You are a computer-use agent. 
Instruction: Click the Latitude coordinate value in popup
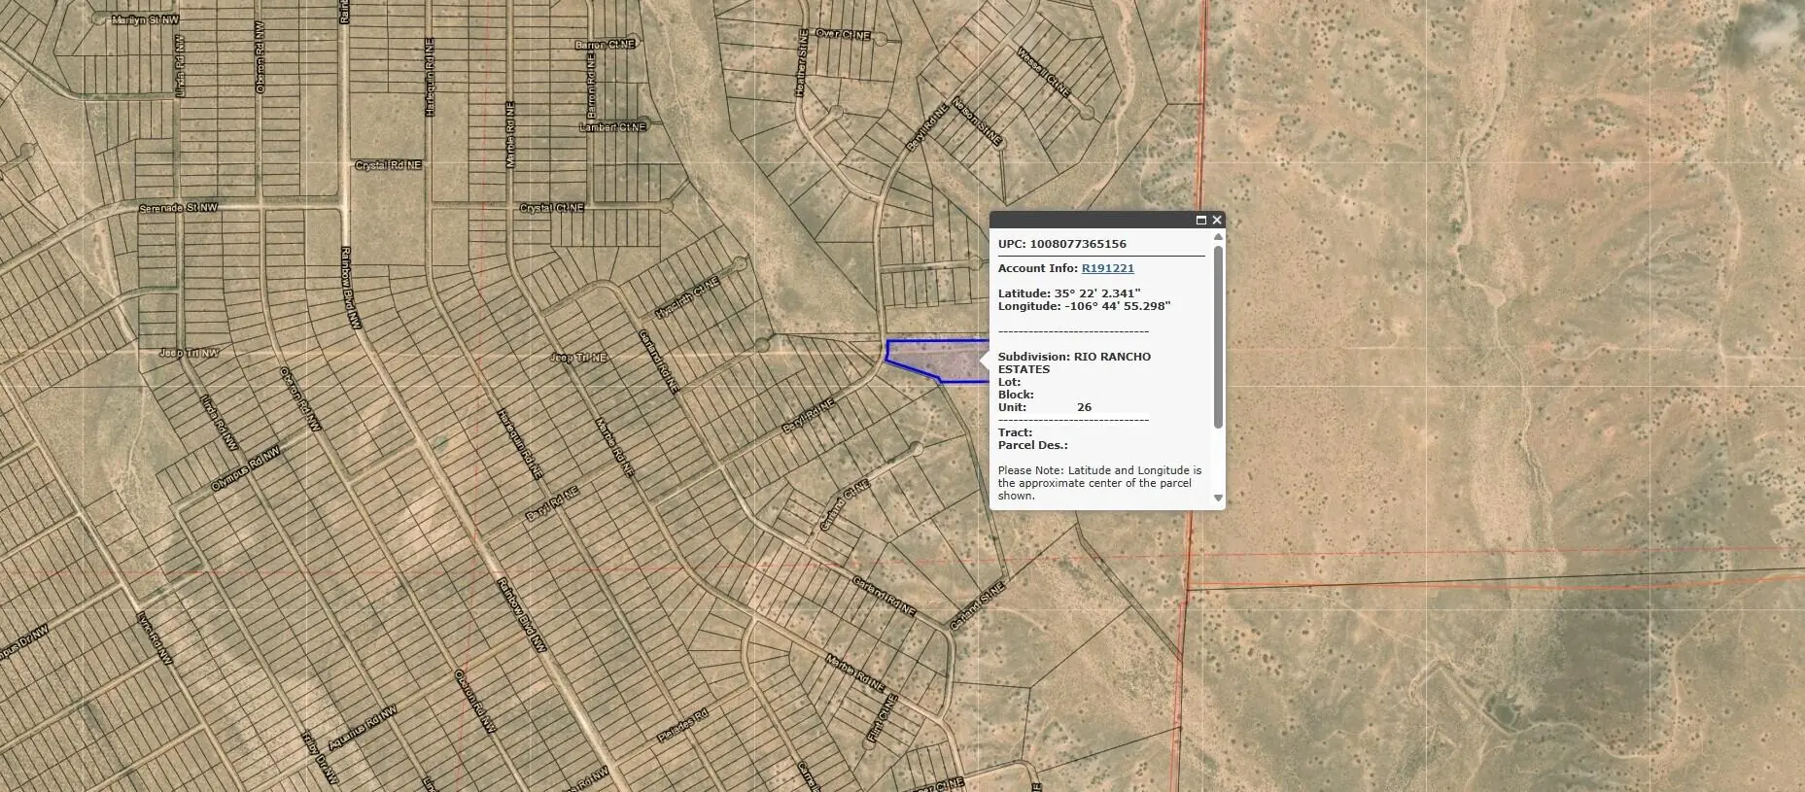[x=1097, y=293]
